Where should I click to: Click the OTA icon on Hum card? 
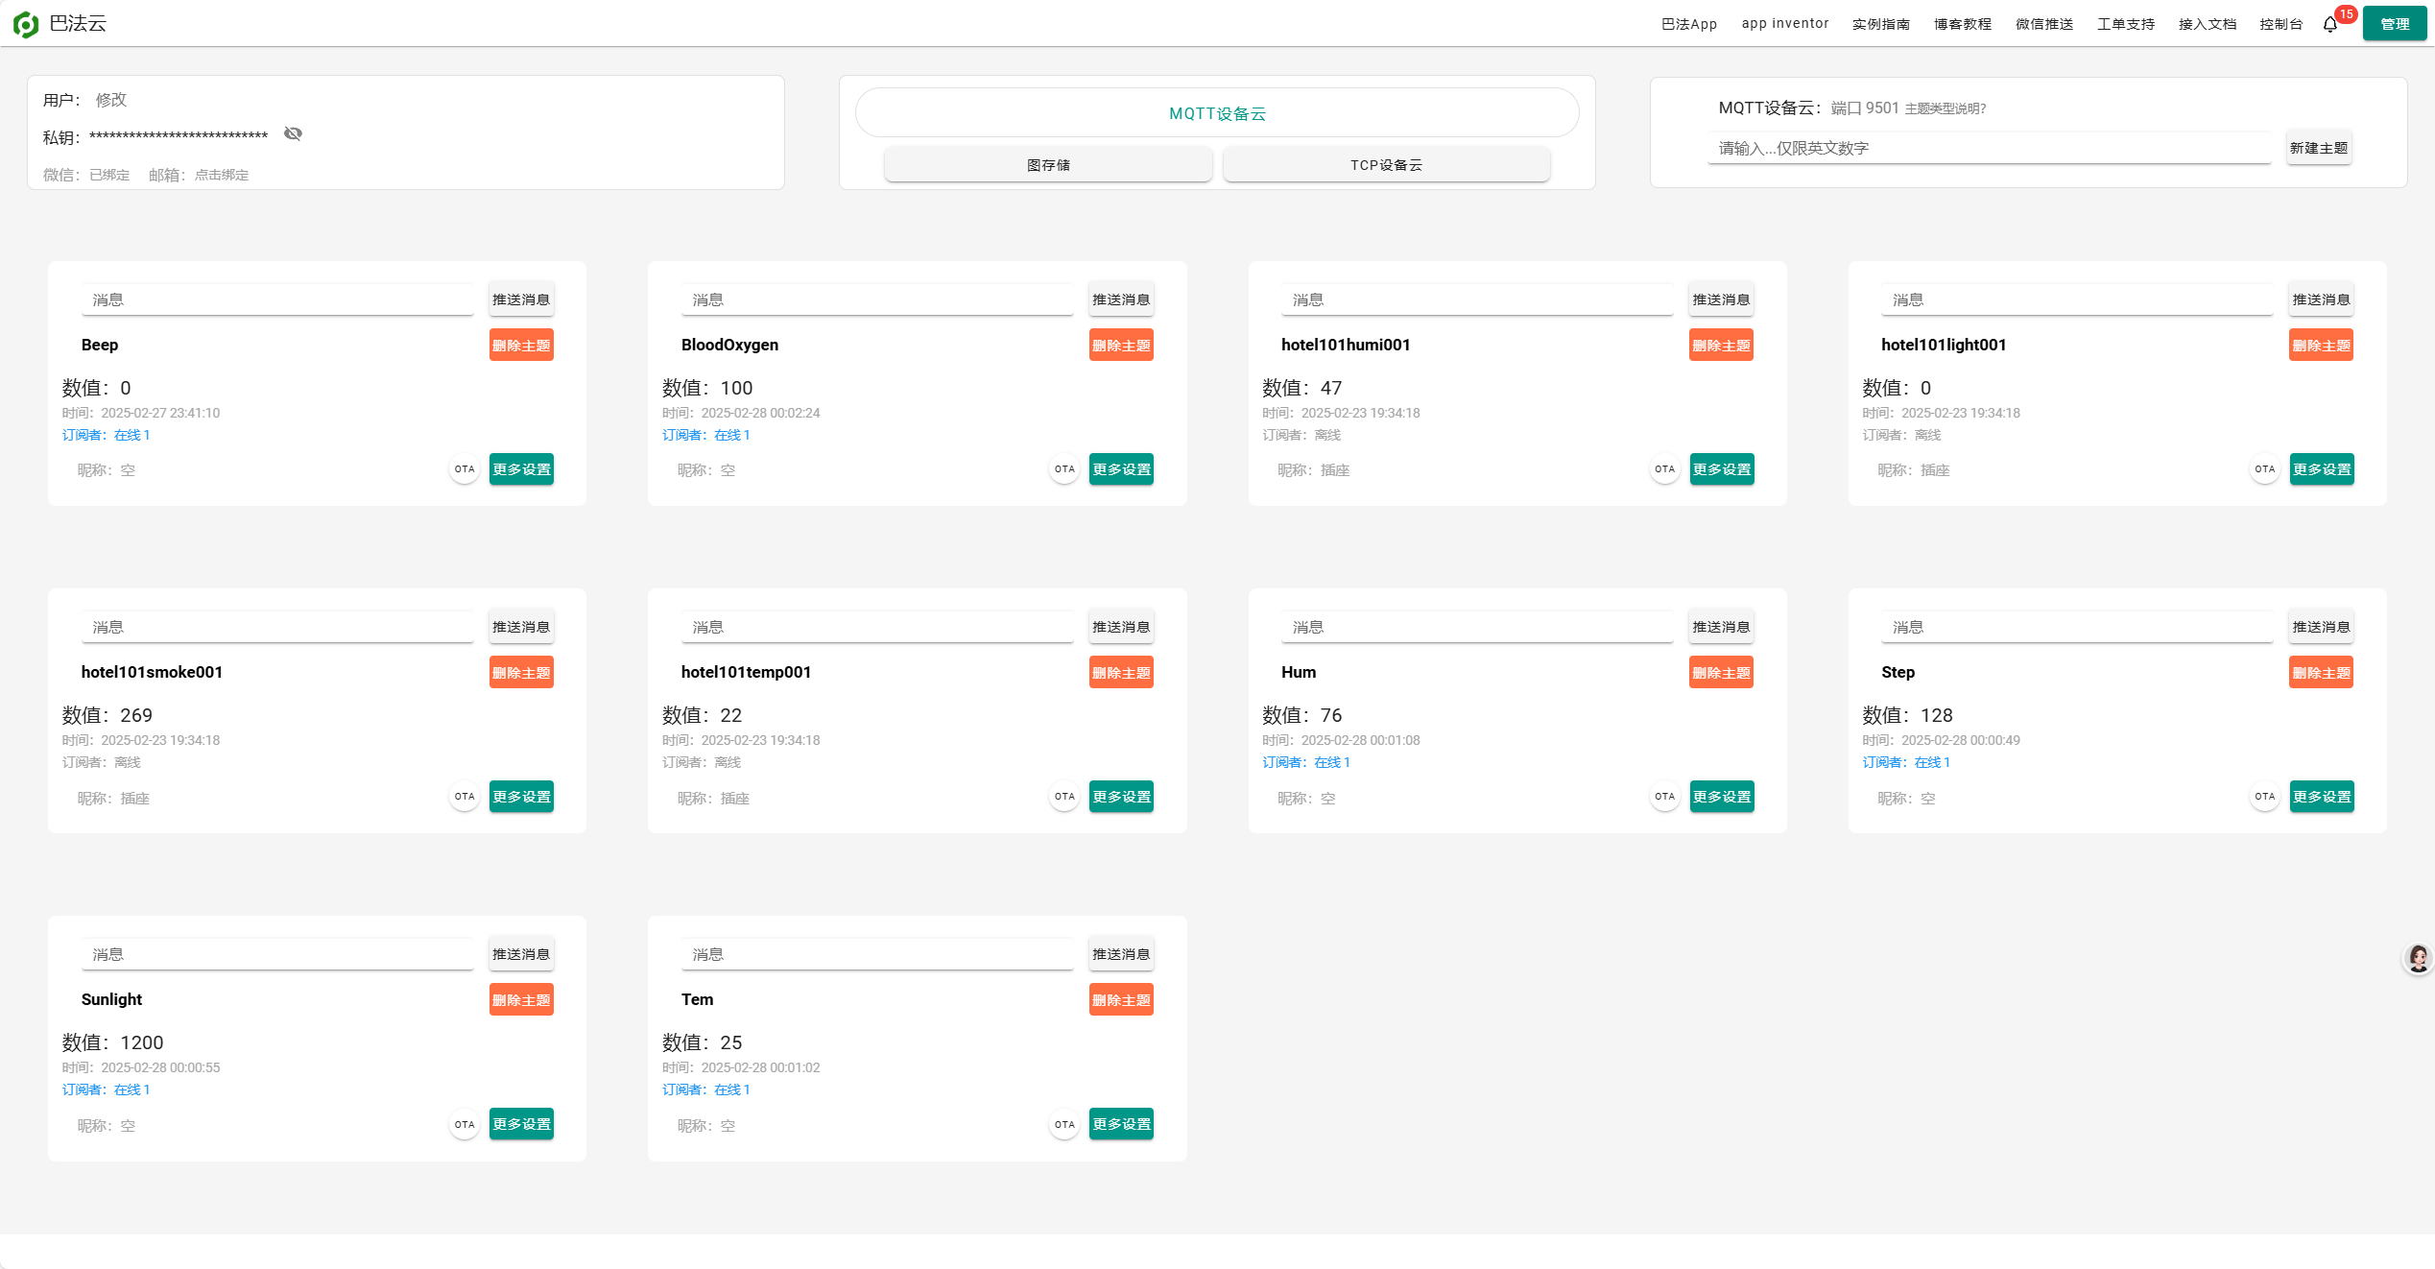1664,797
